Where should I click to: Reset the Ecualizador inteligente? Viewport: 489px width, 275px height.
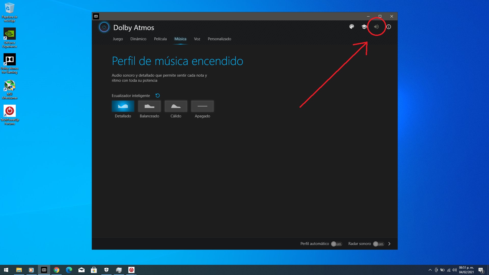tap(158, 95)
